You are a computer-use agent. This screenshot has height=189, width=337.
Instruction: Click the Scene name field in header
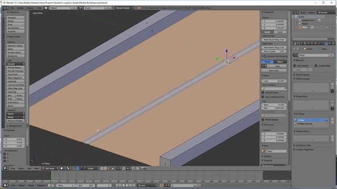[94, 8]
